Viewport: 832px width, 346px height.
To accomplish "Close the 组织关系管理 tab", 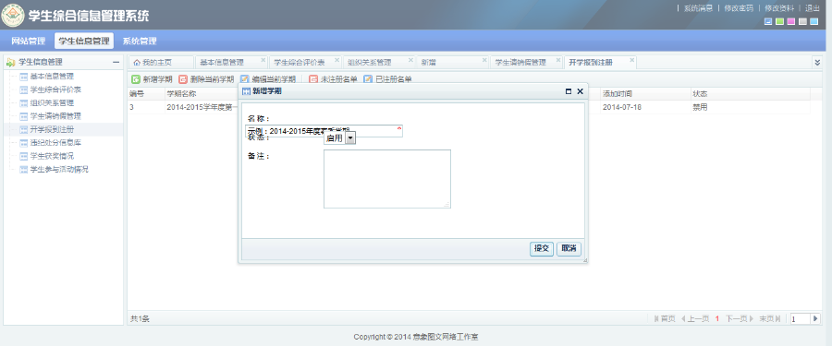I will 410,60.
